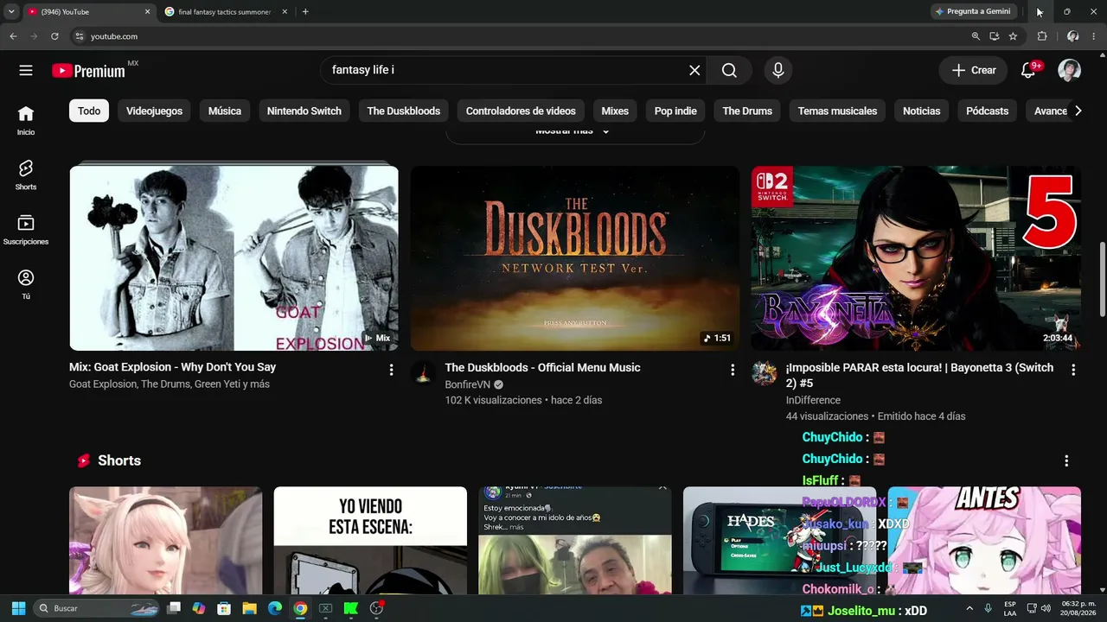Open File Explorer from the taskbar
The width and height of the screenshot is (1107, 622).
pyautogui.click(x=249, y=608)
